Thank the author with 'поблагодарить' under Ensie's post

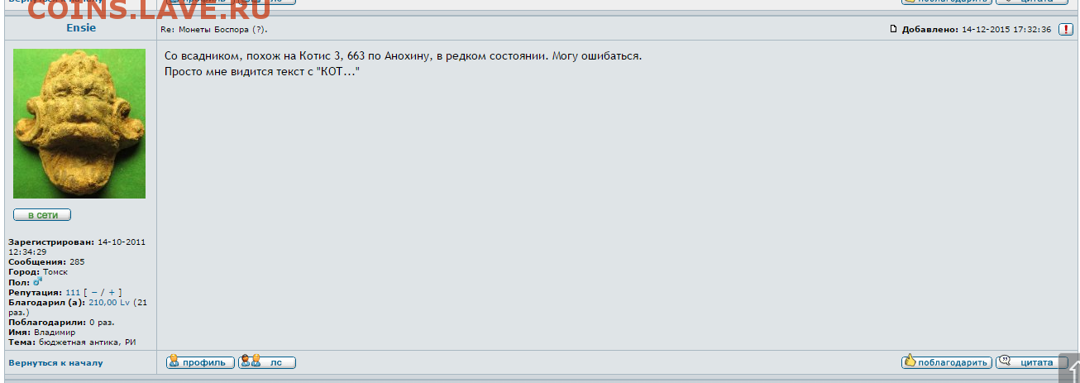coord(946,361)
